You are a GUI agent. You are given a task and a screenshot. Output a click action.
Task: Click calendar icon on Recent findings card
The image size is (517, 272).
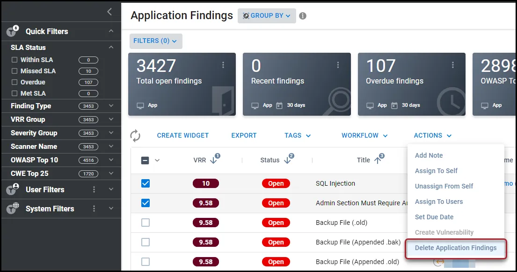[279, 105]
